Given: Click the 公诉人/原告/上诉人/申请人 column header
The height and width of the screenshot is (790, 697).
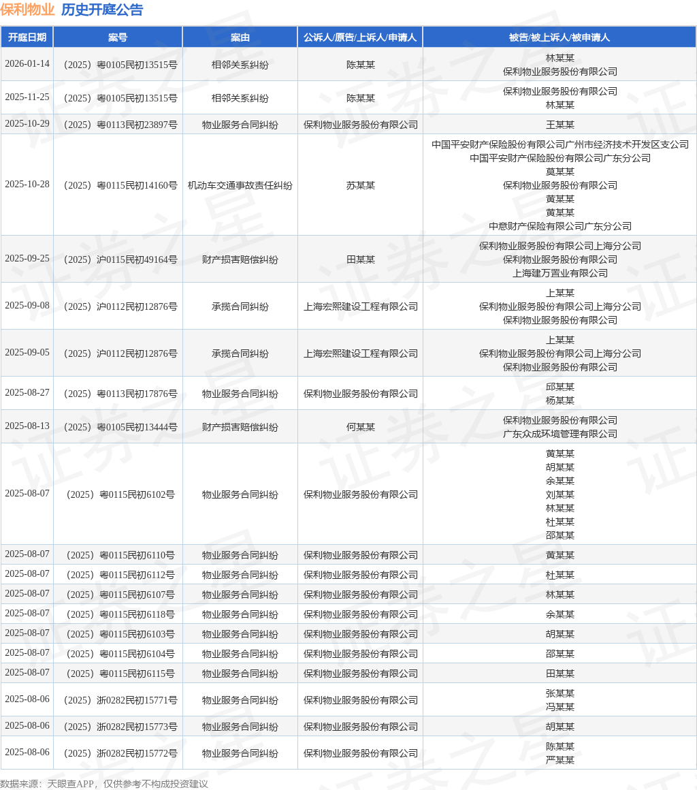Looking at the screenshot, I should tap(360, 37).
